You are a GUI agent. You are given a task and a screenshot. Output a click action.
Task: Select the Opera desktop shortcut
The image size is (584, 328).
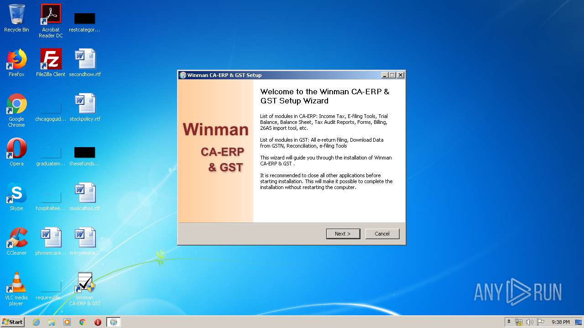tap(16, 152)
